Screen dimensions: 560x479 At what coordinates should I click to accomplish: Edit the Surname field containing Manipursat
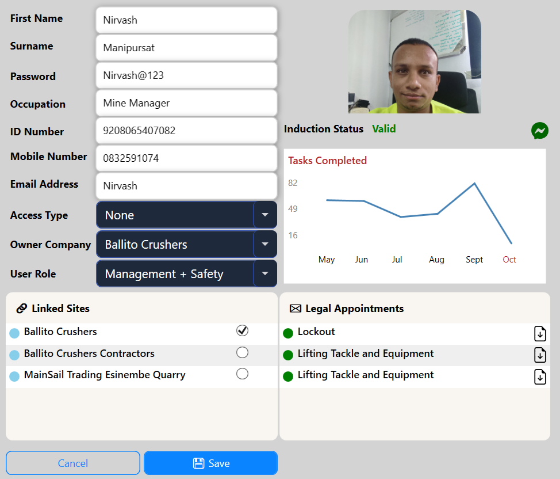[186, 48]
